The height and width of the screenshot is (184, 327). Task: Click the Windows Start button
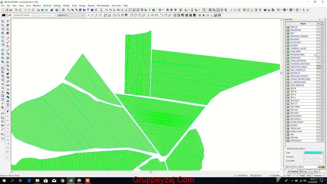point(4,180)
